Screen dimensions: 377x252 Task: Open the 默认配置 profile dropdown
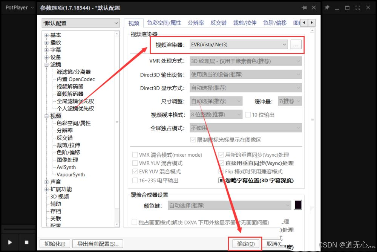pos(81,23)
